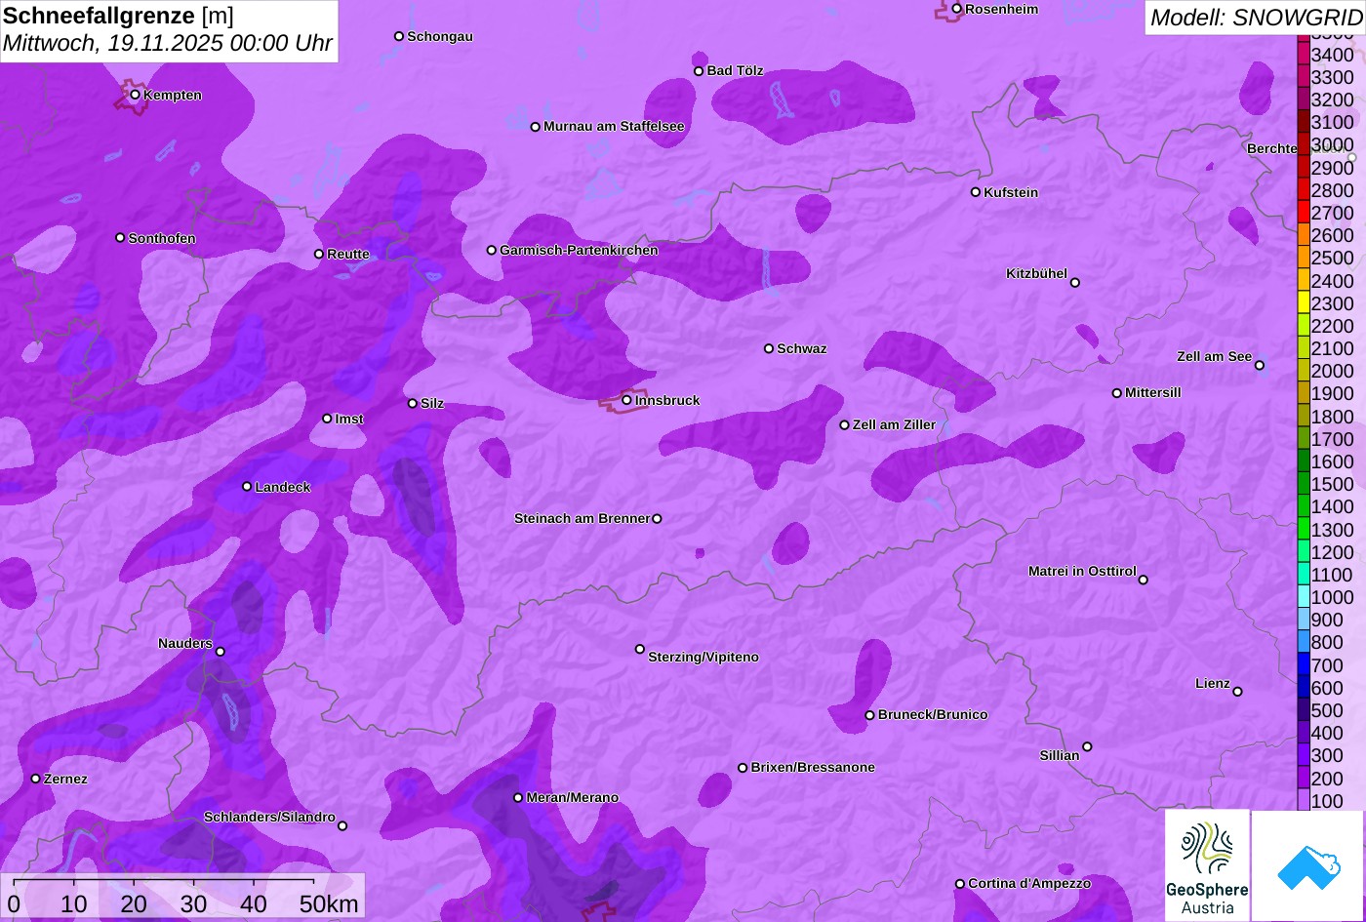Select the Bad Tölz location marker
Screen dimensions: 1366x922
(699, 71)
